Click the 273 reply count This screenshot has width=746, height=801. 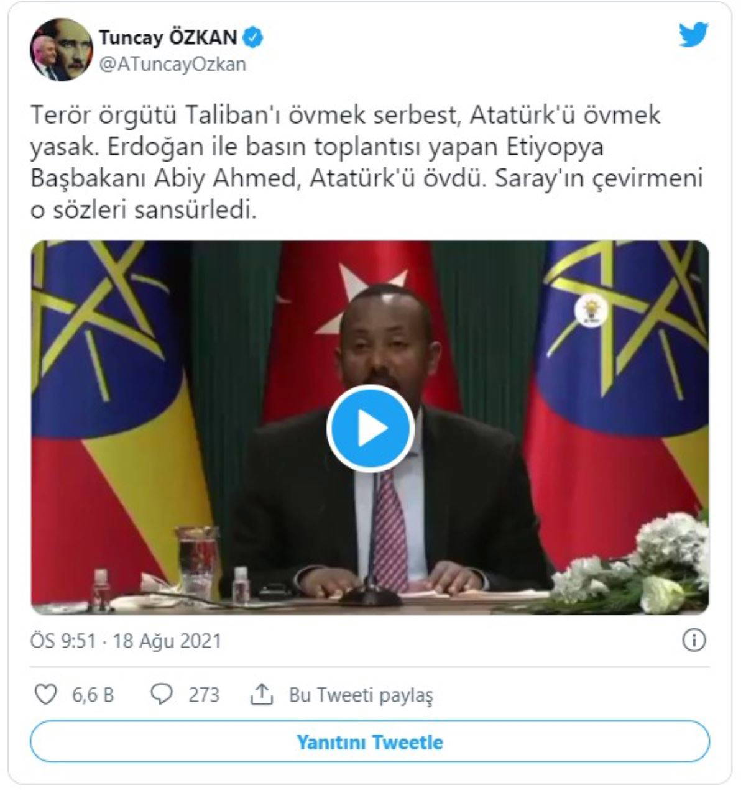(x=204, y=694)
